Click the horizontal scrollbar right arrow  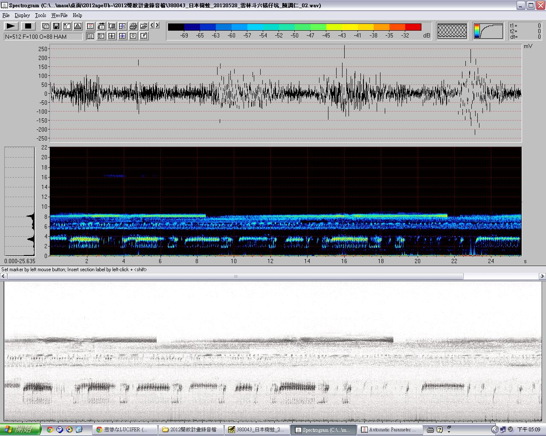(542, 276)
